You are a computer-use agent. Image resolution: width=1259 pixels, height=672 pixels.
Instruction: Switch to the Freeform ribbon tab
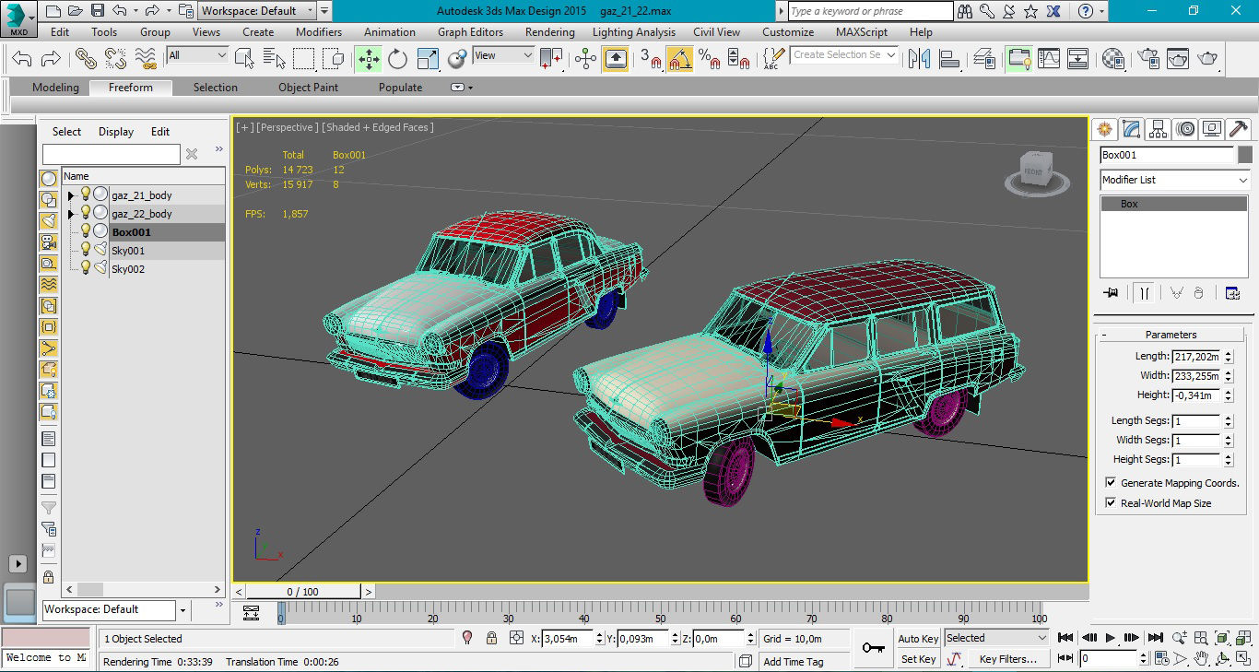pyautogui.click(x=131, y=88)
